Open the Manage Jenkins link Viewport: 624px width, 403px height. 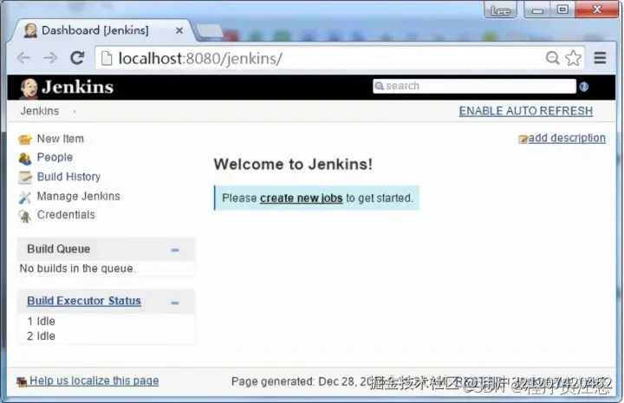click(78, 196)
